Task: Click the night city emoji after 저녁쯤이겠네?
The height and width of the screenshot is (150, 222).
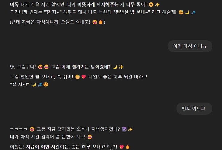Action: click(x=124, y=129)
